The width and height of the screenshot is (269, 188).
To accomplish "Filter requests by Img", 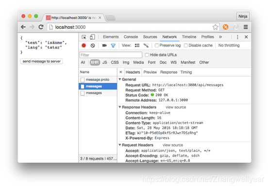I will pos(126,63).
